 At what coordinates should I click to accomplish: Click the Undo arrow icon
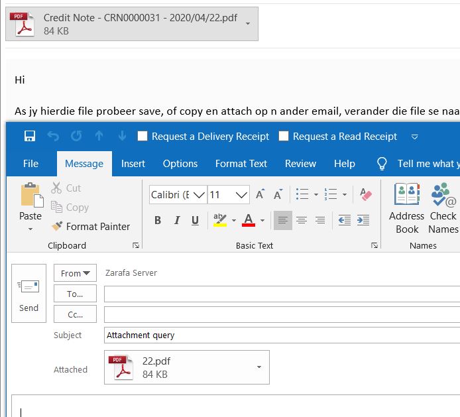pos(53,136)
